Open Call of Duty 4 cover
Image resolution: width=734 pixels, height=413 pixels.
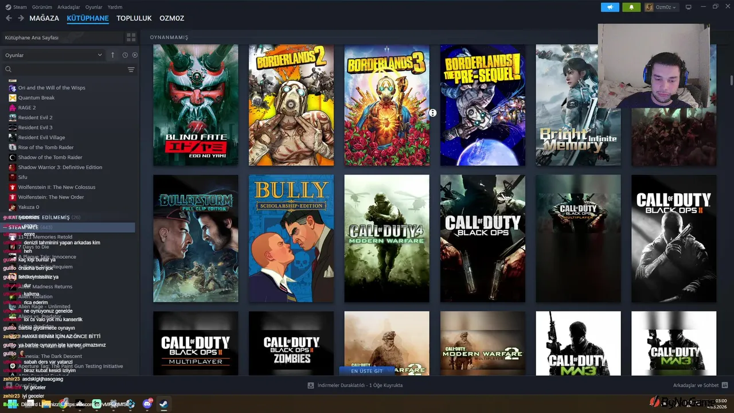click(x=386, y=239)
